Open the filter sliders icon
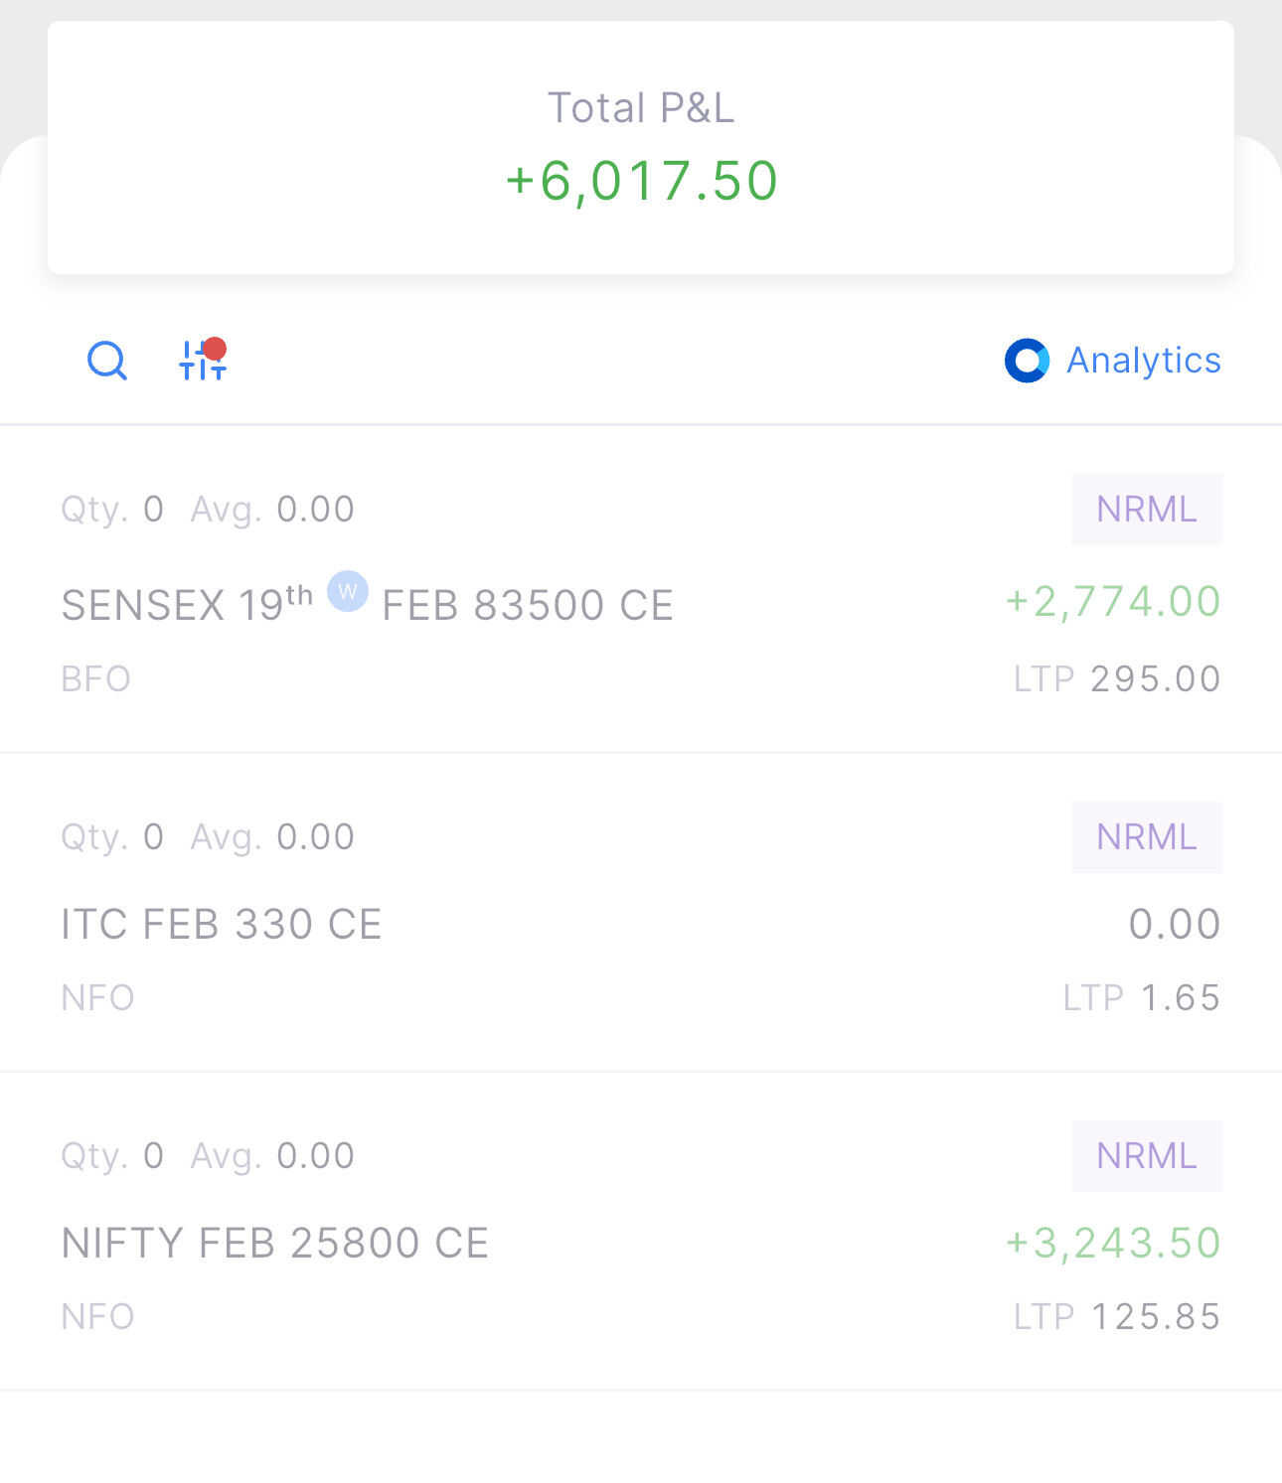Image resolution: width=1282 pixels, height=1483 pixels. click(203, 361)
